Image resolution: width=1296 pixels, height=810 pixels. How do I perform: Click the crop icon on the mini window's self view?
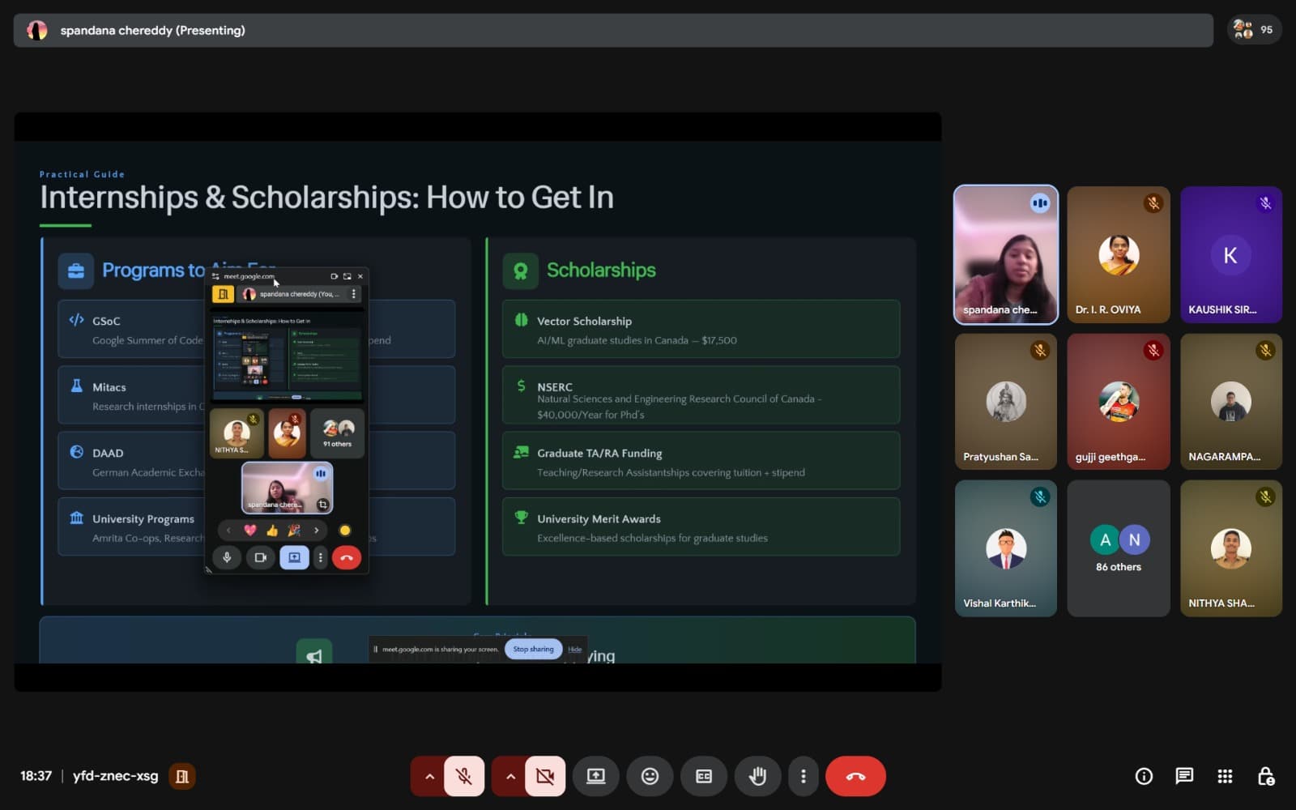click(322, 505)
